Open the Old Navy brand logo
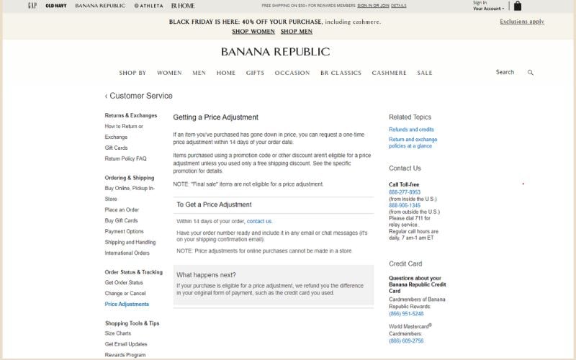 [56, 6]
